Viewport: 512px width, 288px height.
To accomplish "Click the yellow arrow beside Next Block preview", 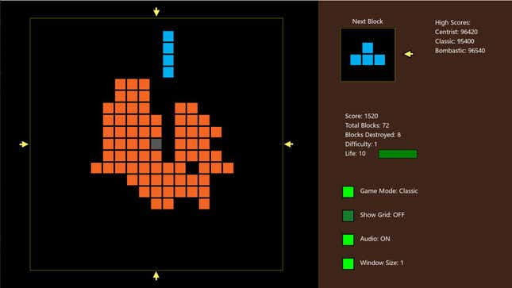I will pos(409,54).
